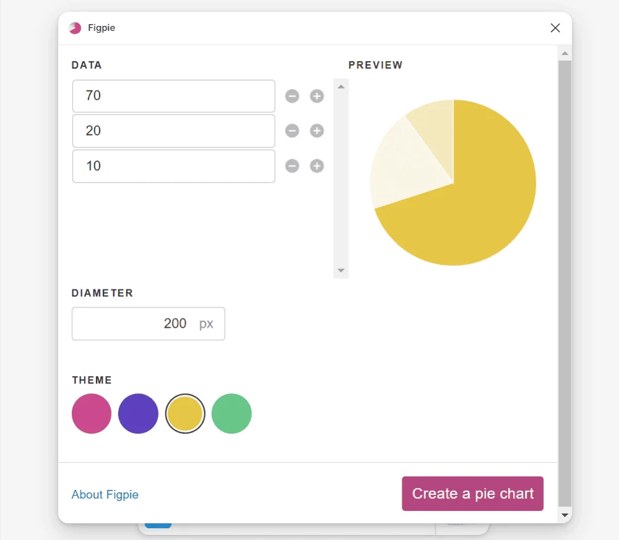Click the plus icon next to value 20
The image size is (619, 540).
pos(317,131)
